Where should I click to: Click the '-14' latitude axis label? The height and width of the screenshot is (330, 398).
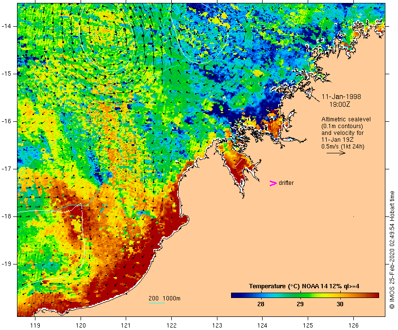[6, 26]
